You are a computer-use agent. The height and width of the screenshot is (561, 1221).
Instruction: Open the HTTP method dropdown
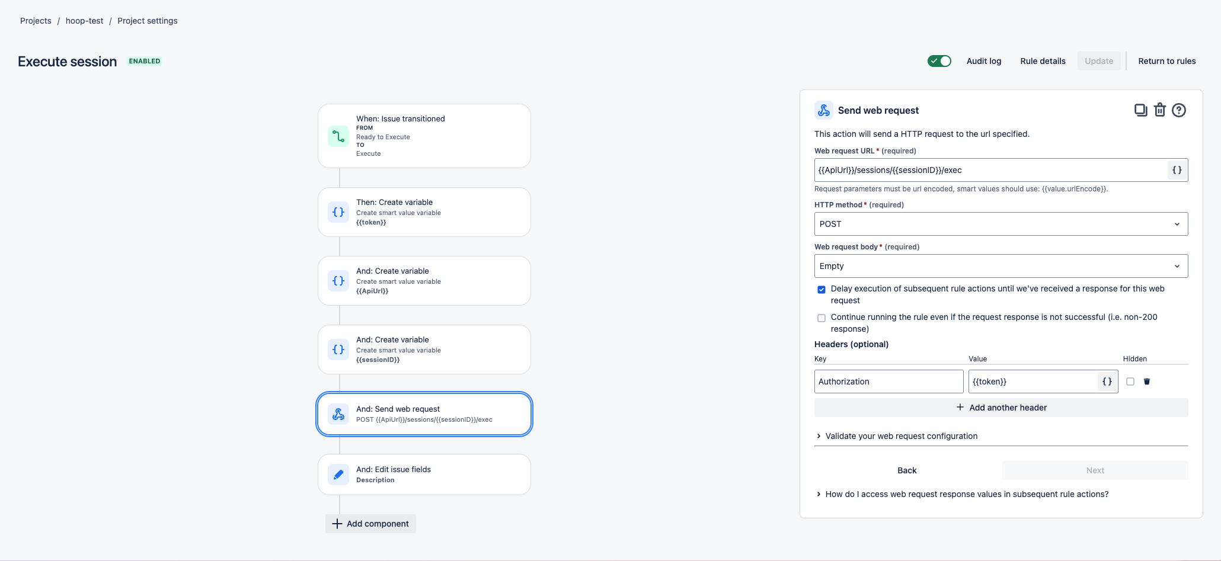(x=1001, y=224)
